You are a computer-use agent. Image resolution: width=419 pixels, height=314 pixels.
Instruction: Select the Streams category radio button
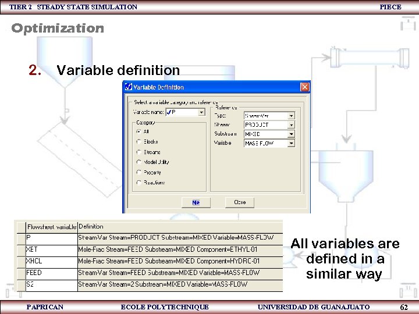pyautogui.click(x=139, y=152)
